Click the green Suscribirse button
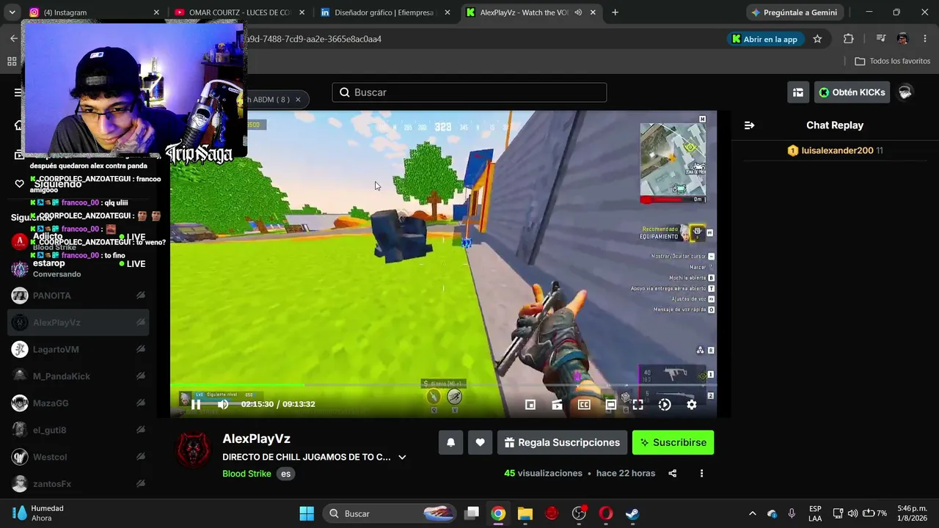This screenshot has height=528, width=939. pos(673,442)
